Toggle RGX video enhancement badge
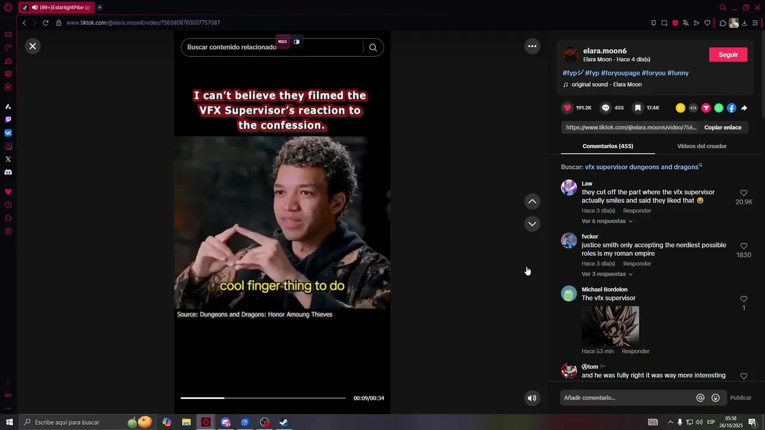Viewport: 765px width, 430px height. click(x=283, y=42)
